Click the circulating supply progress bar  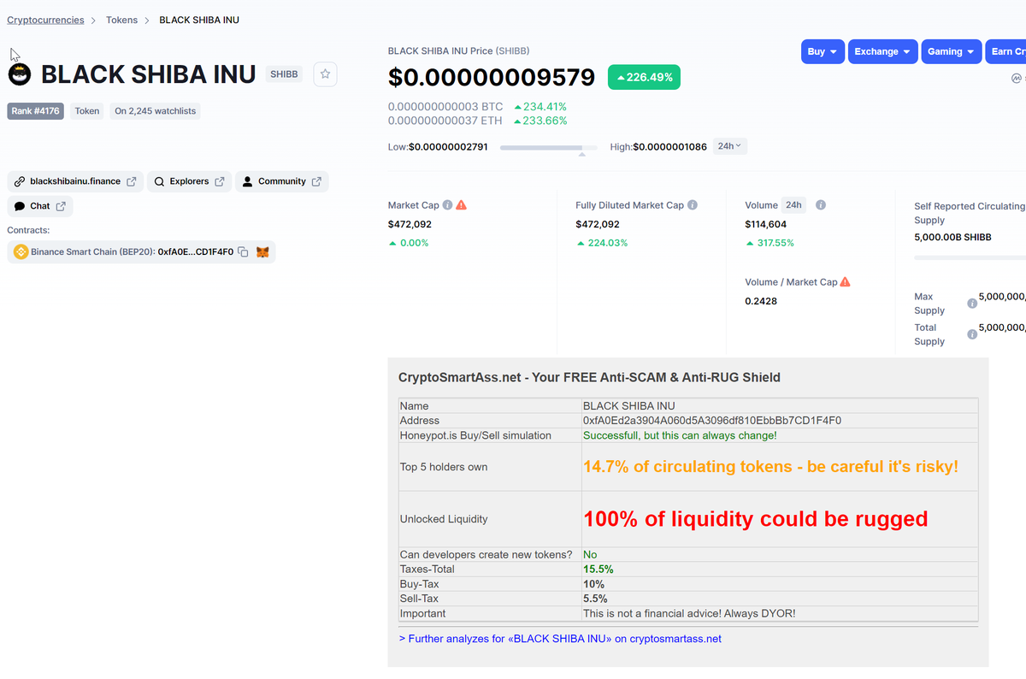pyautogui.click(x=970, y=257)
